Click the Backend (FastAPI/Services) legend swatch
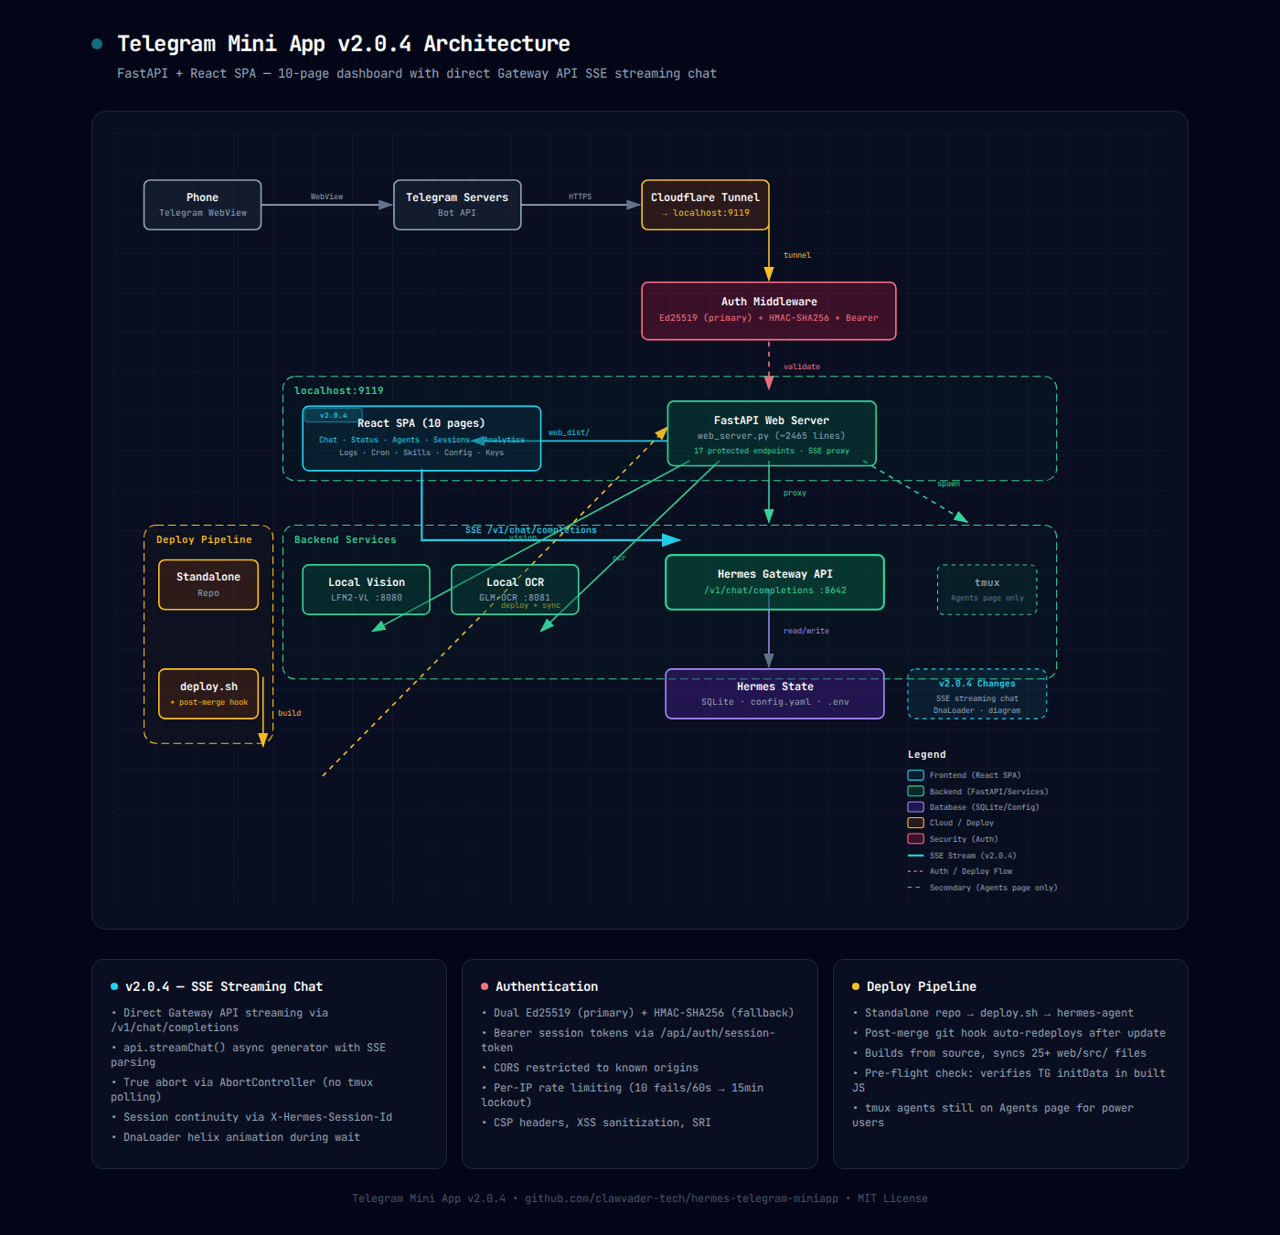Viewport: 1280px width, 1235px height. [x=915, y=792]
